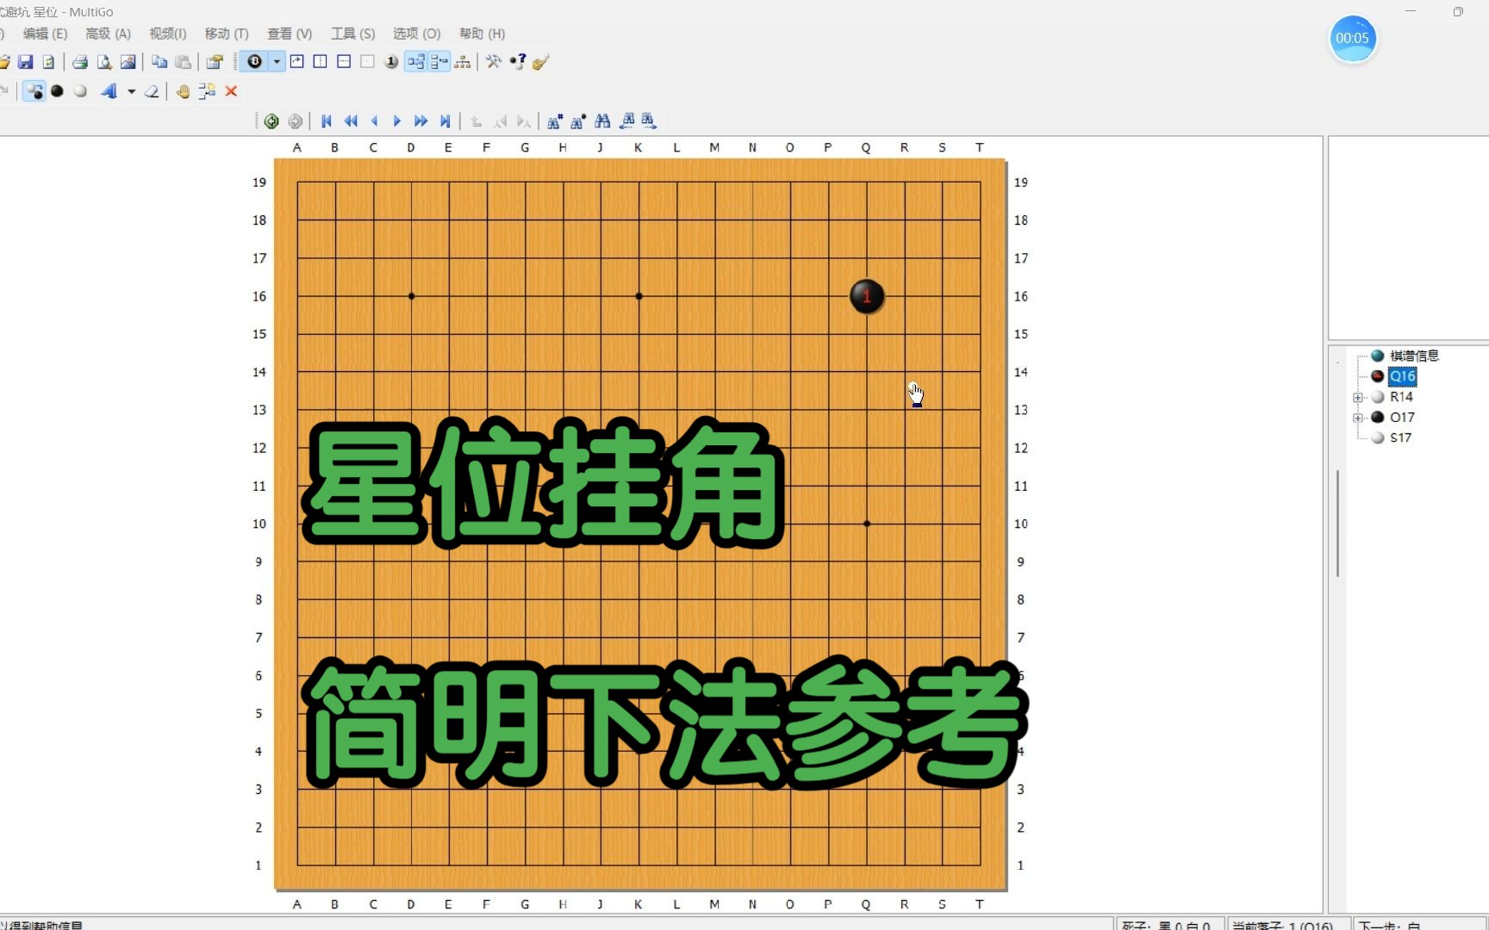The image size is (1489, 930).
Task: Click the plain binoculars find icon
Action: coord(602,121)
